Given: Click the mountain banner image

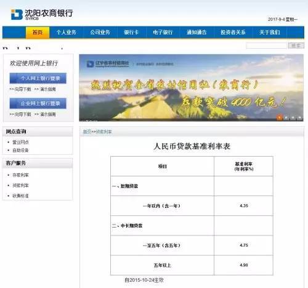Looking at the screenshot, I should click(191, 88).
